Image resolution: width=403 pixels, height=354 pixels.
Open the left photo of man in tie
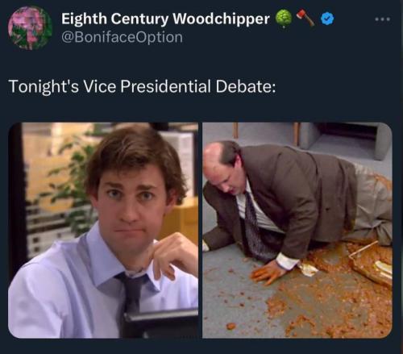click(x=103, y=231)
